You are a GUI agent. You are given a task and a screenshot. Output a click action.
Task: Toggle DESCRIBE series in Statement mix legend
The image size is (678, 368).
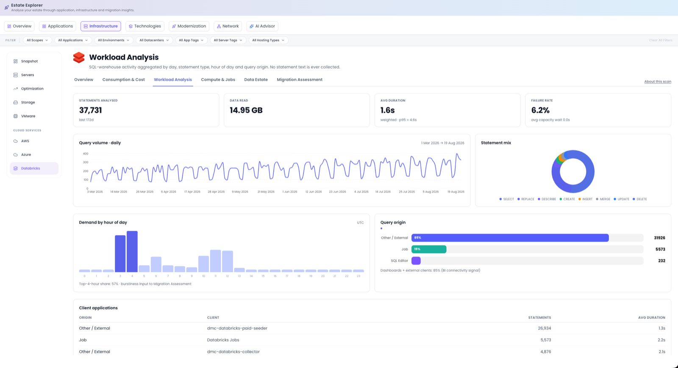547,199
